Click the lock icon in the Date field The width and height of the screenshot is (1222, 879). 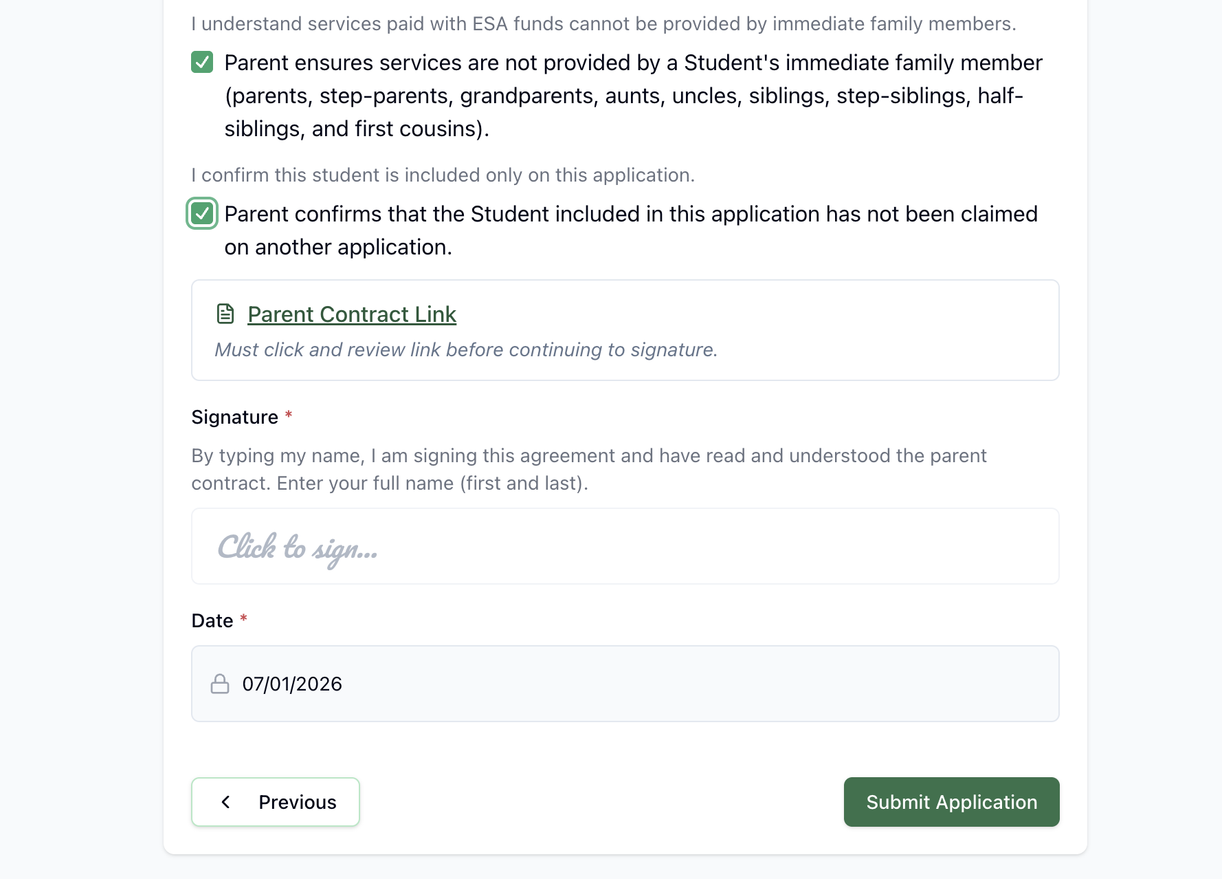(x=220, y=684)
